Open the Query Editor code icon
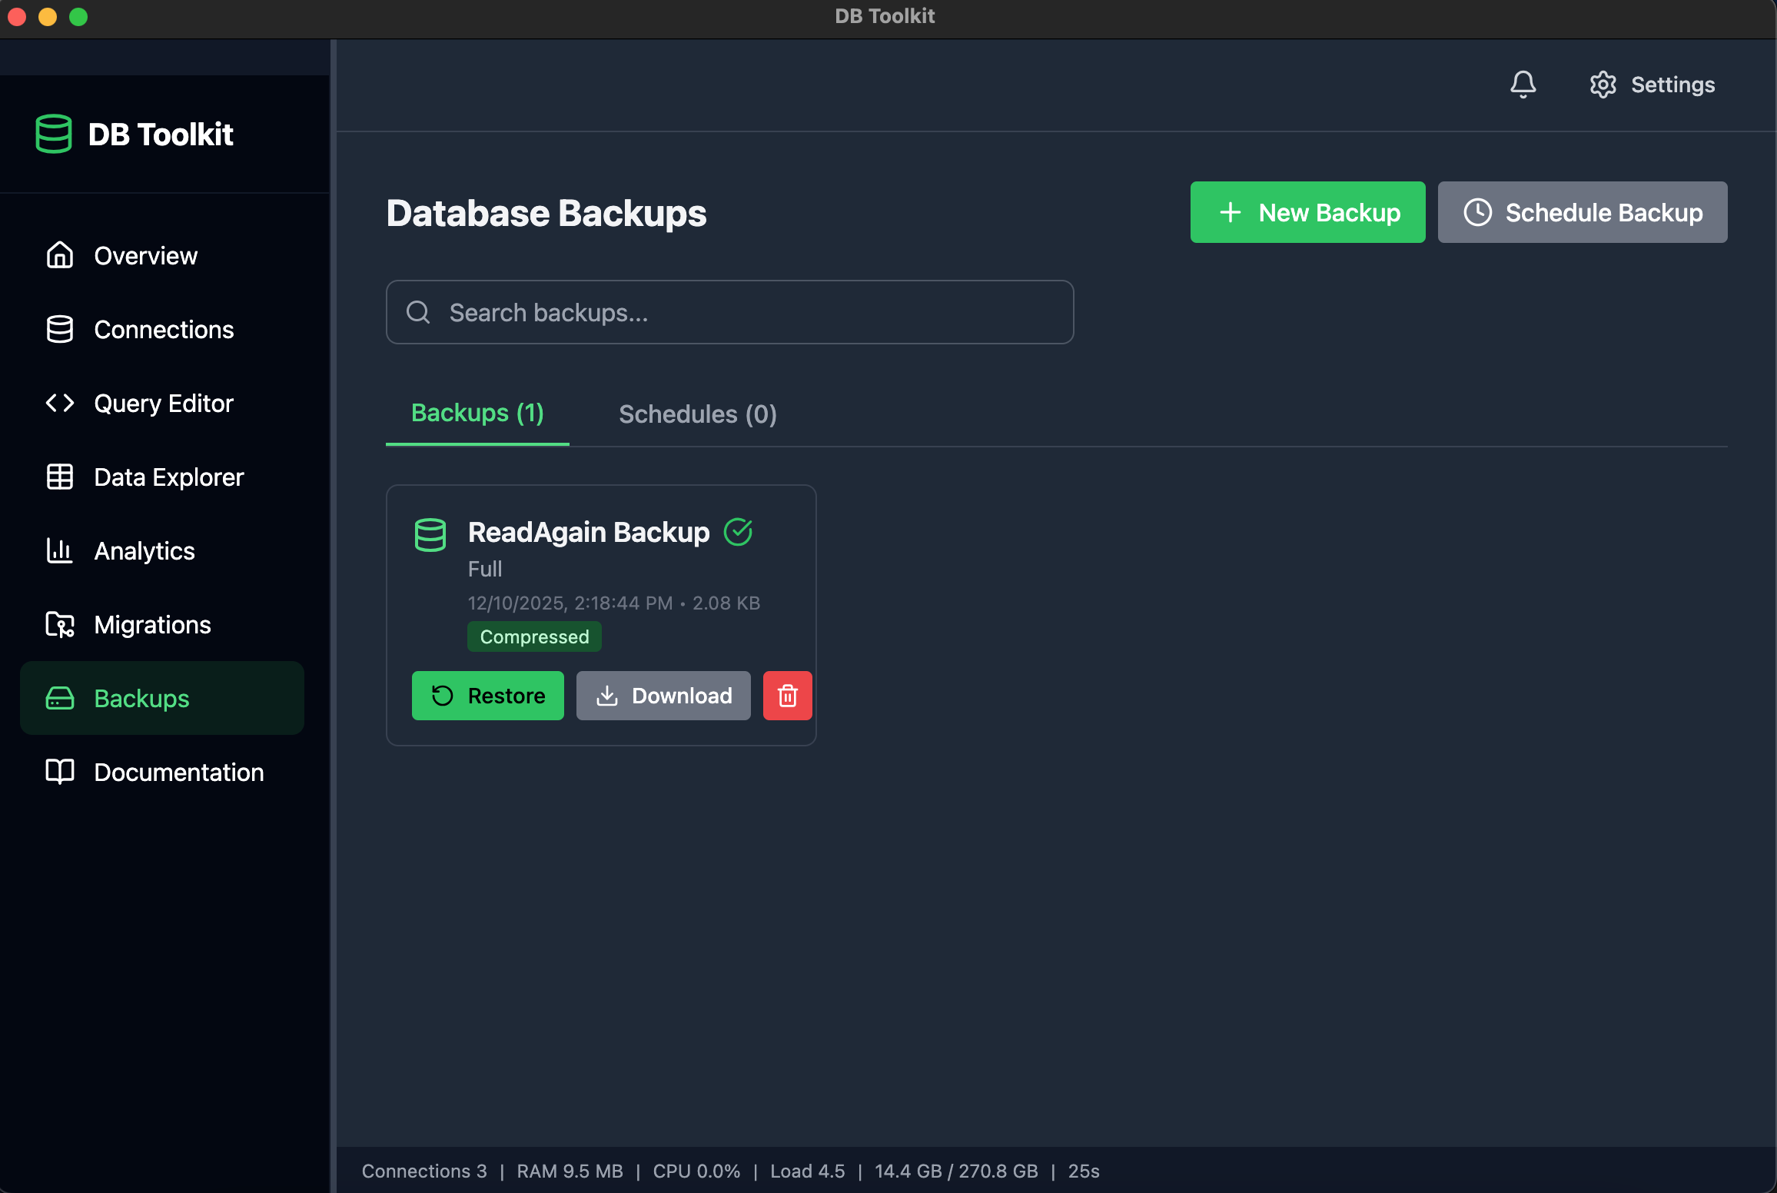1777x1193 pixels. click(x=60, y=403)
